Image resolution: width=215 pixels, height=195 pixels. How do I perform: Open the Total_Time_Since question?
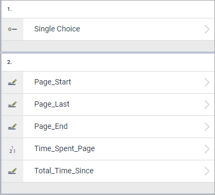(x=108, y=171)
